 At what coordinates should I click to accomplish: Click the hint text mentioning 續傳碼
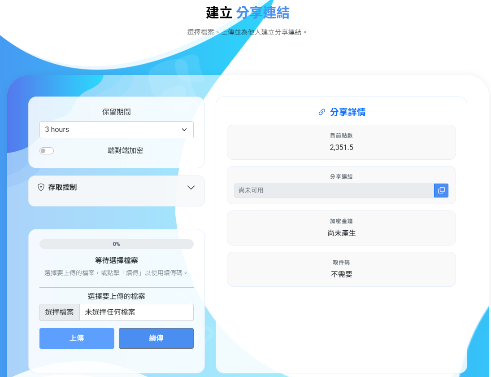pos(117,273)
